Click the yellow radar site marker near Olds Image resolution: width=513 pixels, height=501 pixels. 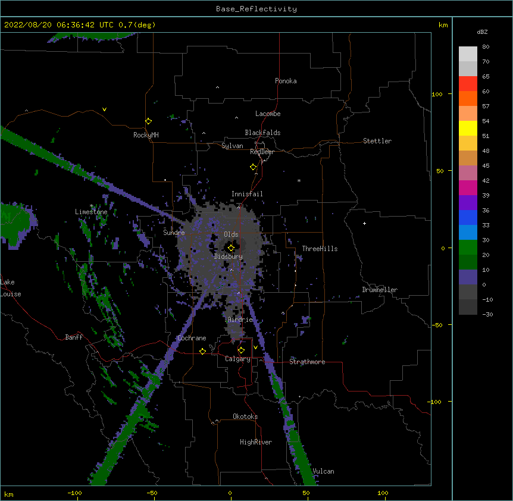pos(231,248)
